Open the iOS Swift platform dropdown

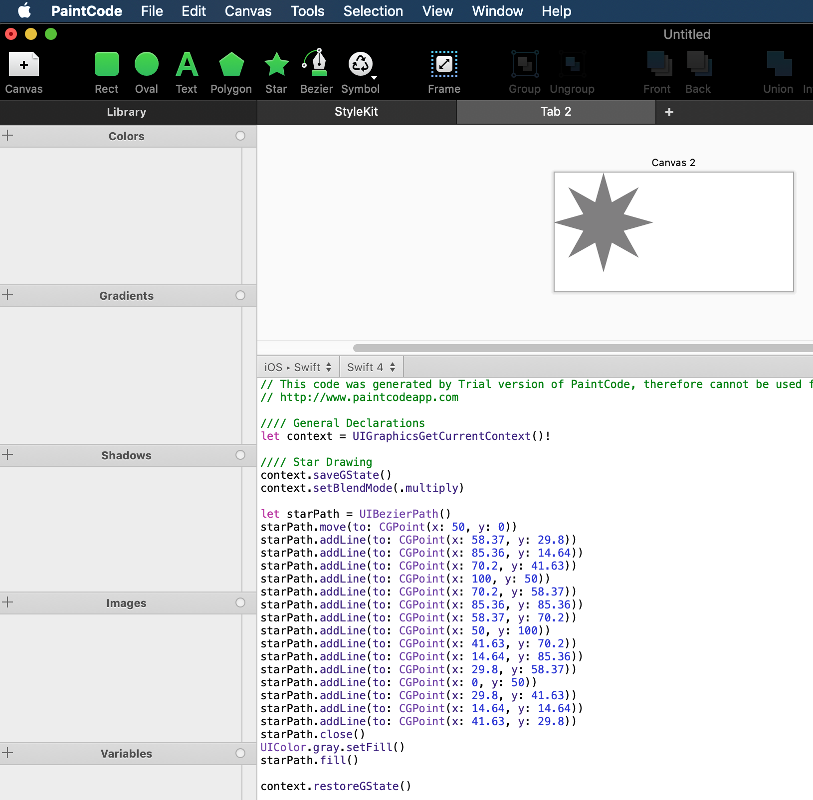pyautogui.click(x=298, y=367)
